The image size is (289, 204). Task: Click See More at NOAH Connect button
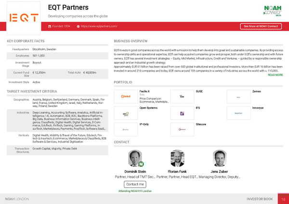coord(261,26)
